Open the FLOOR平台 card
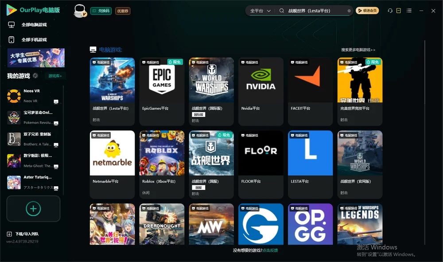The width and height of the screenshot is (443, 262). click(x=261, y=165)
